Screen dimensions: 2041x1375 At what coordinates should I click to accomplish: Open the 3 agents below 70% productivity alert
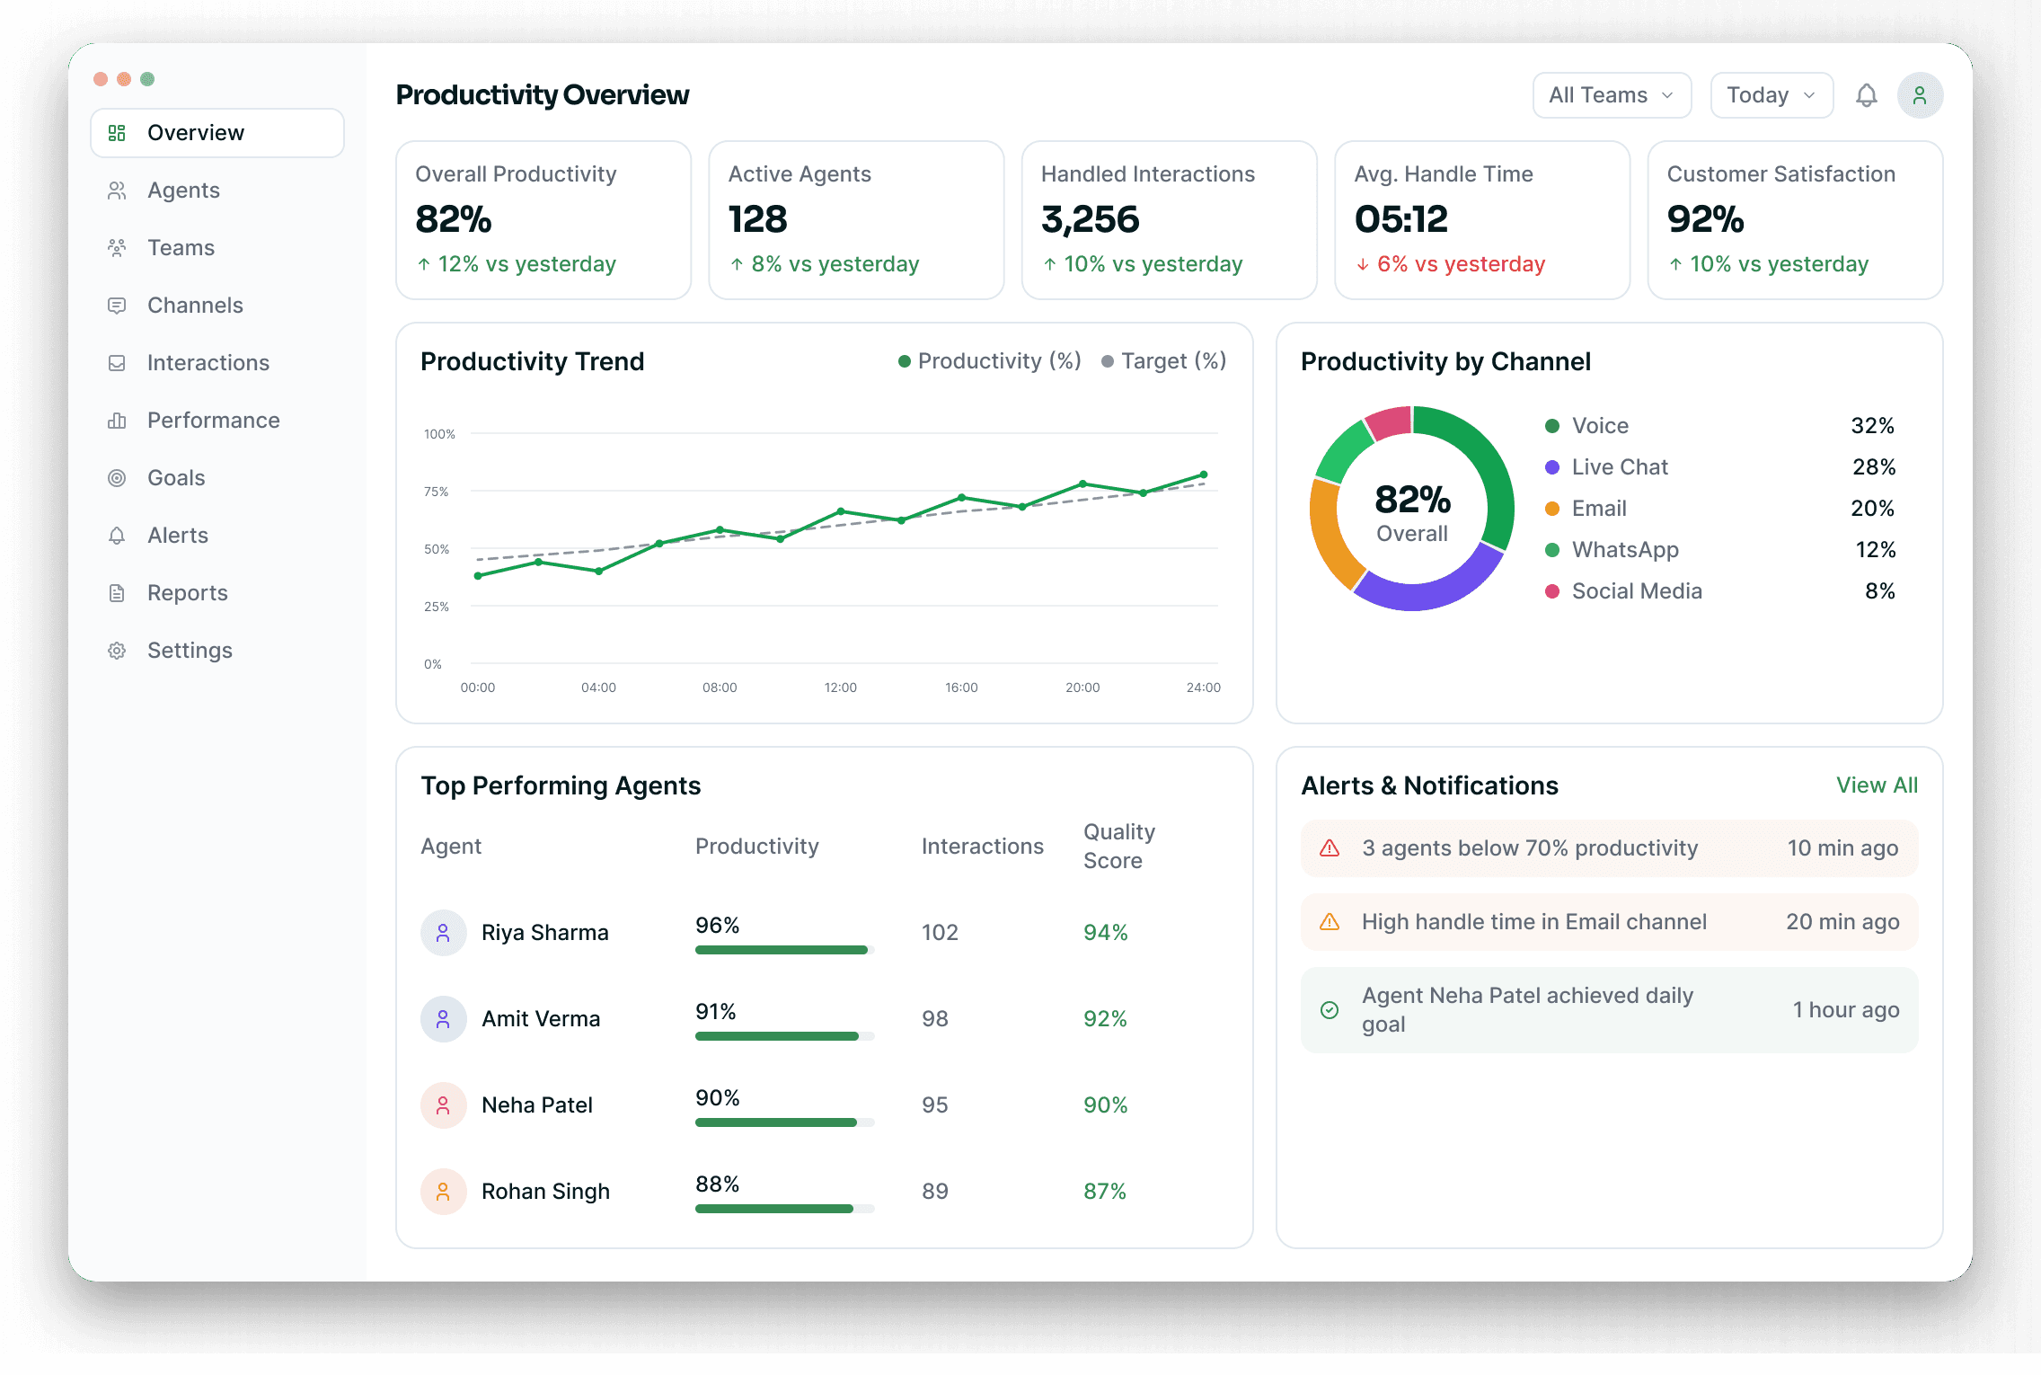[x=1609, y=848]
